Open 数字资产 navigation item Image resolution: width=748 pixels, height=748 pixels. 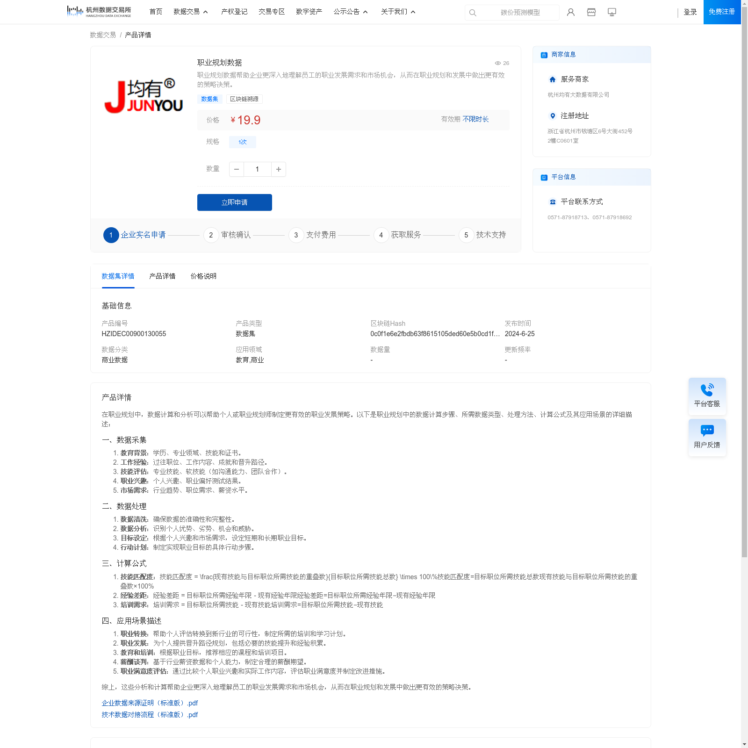pyautogui.click(x=309, y=12)
